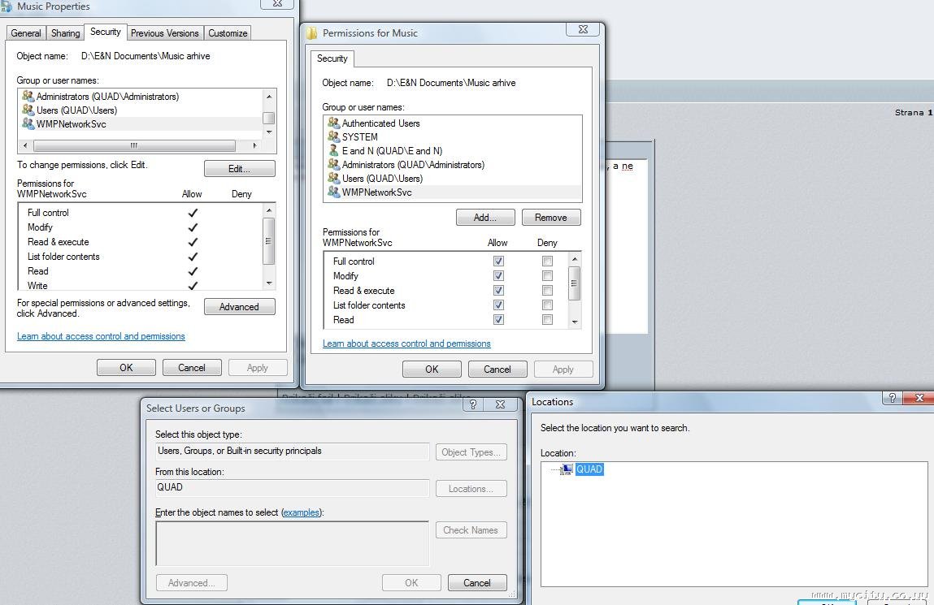934x605 pixels.
Task: Open access control link in Music Properties
Action: pos(102,336)
